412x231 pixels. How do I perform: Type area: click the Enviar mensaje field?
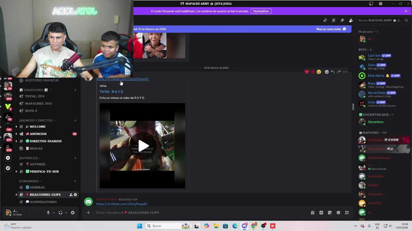coord(200,212)
